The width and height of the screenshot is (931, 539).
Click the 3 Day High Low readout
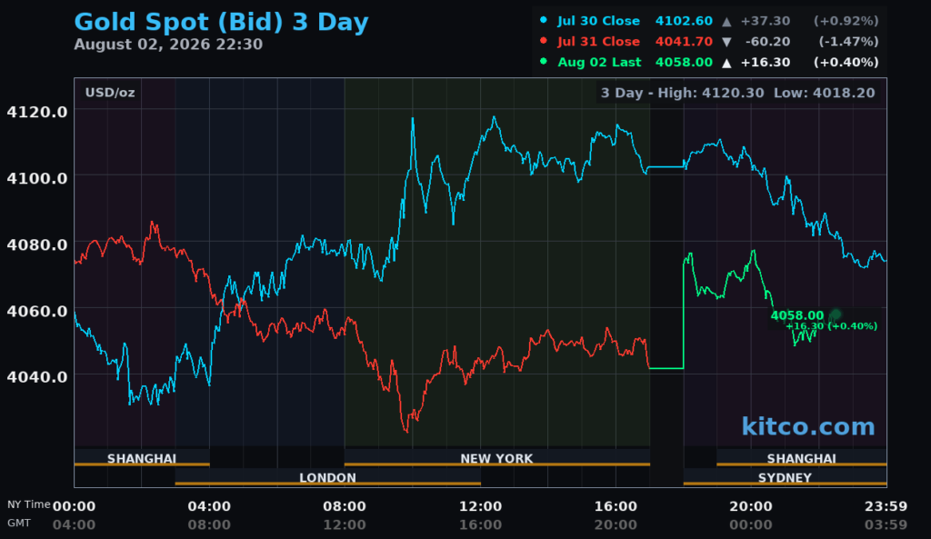tap(738, 93)
